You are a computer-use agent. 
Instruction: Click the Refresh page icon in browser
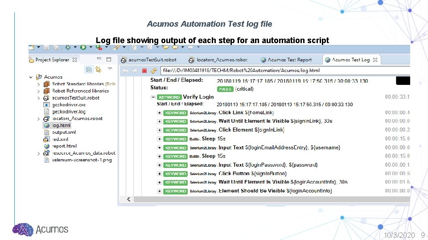[x=154, y=71]
